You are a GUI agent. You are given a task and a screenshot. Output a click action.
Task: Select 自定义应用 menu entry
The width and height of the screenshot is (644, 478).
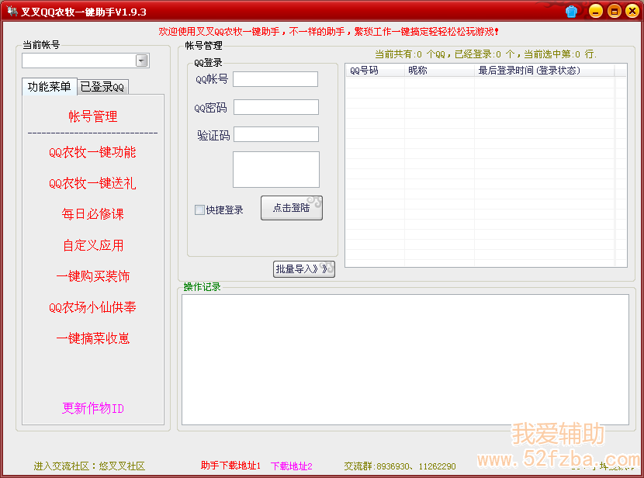93,245
